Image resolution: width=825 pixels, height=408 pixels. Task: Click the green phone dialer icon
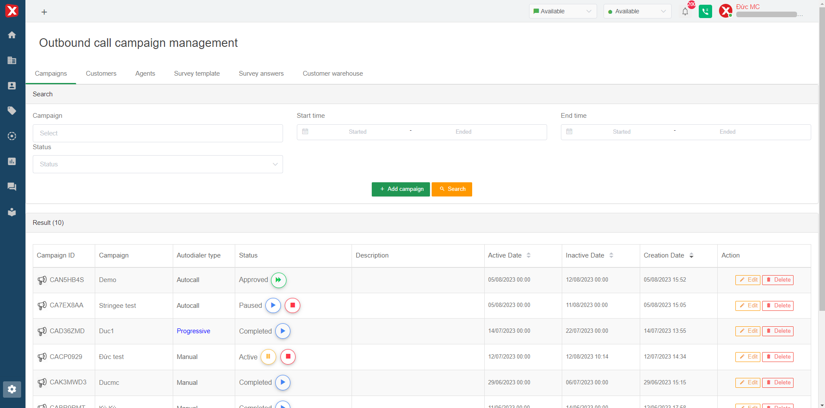pyautogui.click(x=705, y=12)
